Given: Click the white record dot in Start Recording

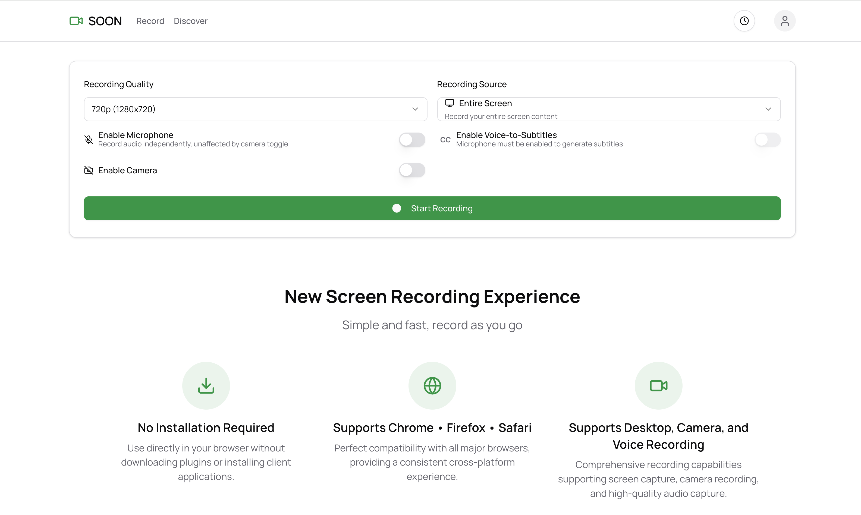Looking at the screenshot, I should point(396,208).
